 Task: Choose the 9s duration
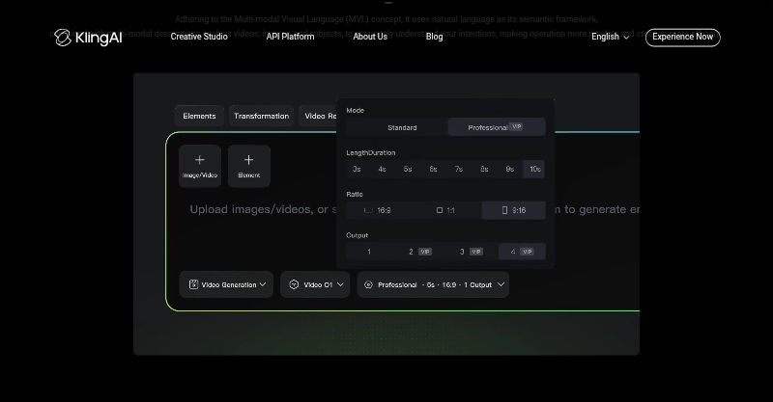coord(510,169)
